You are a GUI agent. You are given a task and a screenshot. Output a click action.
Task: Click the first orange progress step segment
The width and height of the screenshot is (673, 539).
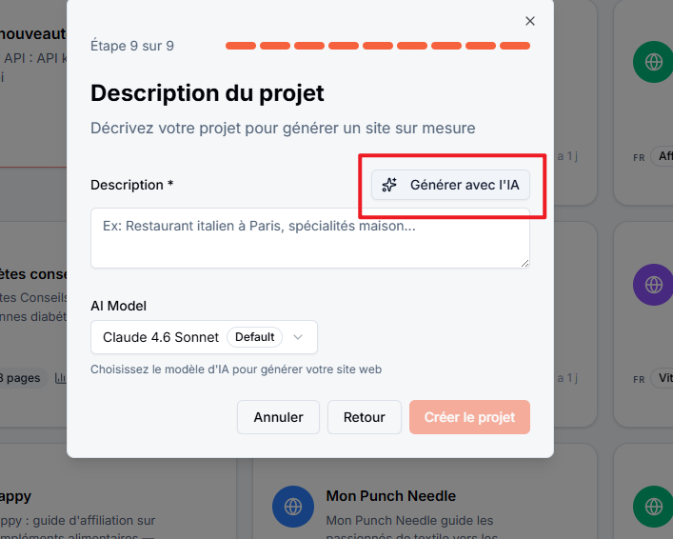click(x=241, y=46)
